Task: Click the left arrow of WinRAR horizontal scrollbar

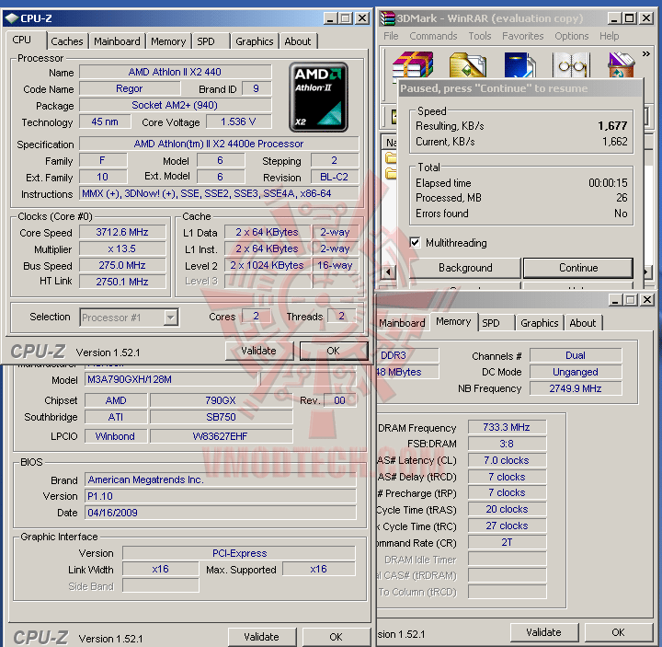Action: tap(389, 272)
